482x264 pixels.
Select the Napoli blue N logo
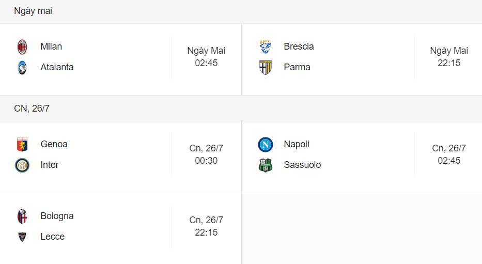coord(266,145)
